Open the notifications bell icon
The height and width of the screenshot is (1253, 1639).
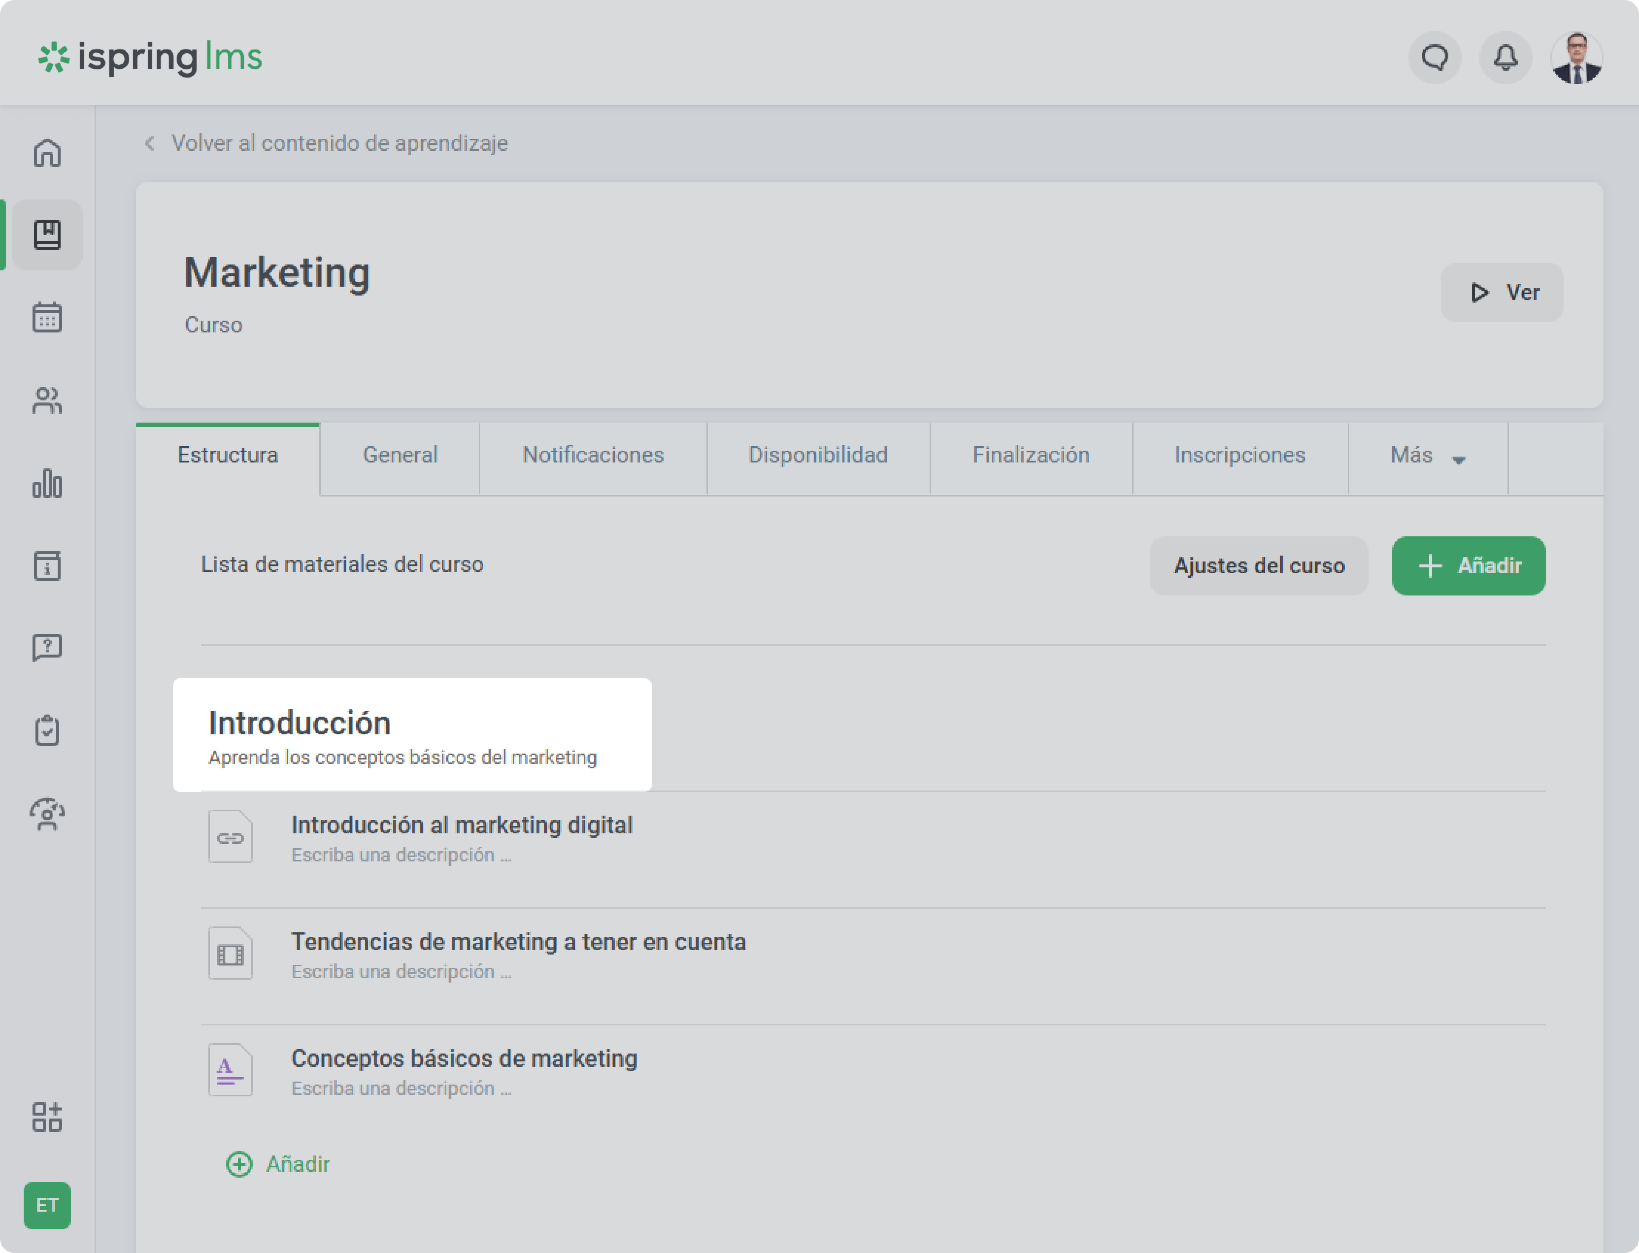[1506, 57]
